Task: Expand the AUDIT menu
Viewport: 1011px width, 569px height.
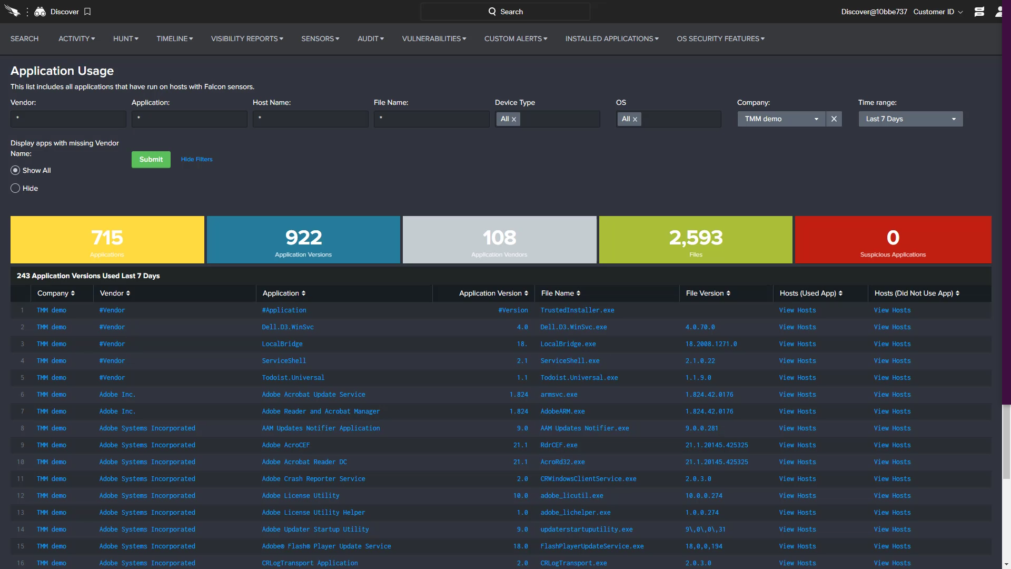Action: tap(371, 38)
